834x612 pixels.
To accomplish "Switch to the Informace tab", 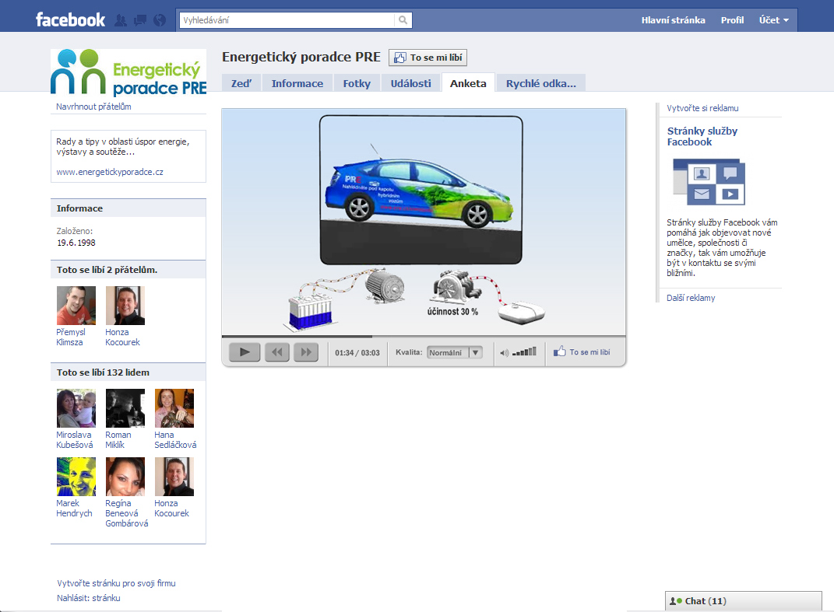I will pos(297,83).
